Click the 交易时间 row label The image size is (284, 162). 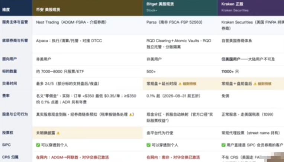coord(9,83)
